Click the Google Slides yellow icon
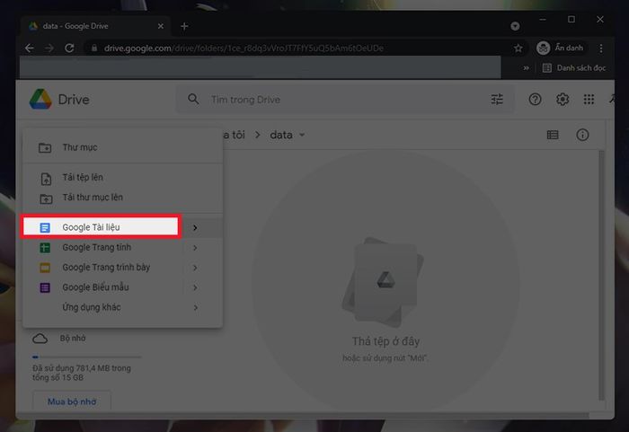The height and width of the screenshot is (432, 629). pos(45,268)
